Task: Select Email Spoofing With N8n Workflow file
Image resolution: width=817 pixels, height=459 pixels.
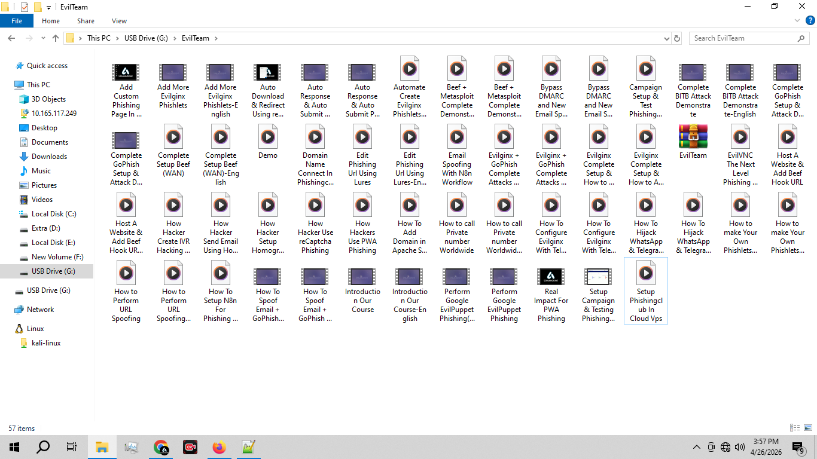Action: 457,155
